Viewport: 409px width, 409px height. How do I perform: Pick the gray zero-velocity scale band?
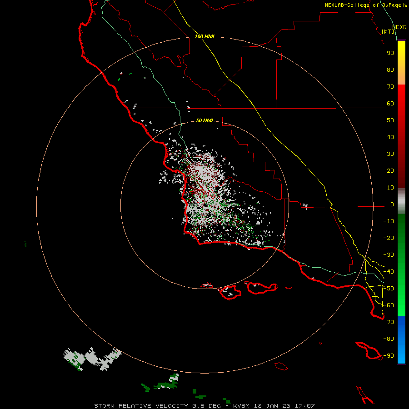(401, 201)
